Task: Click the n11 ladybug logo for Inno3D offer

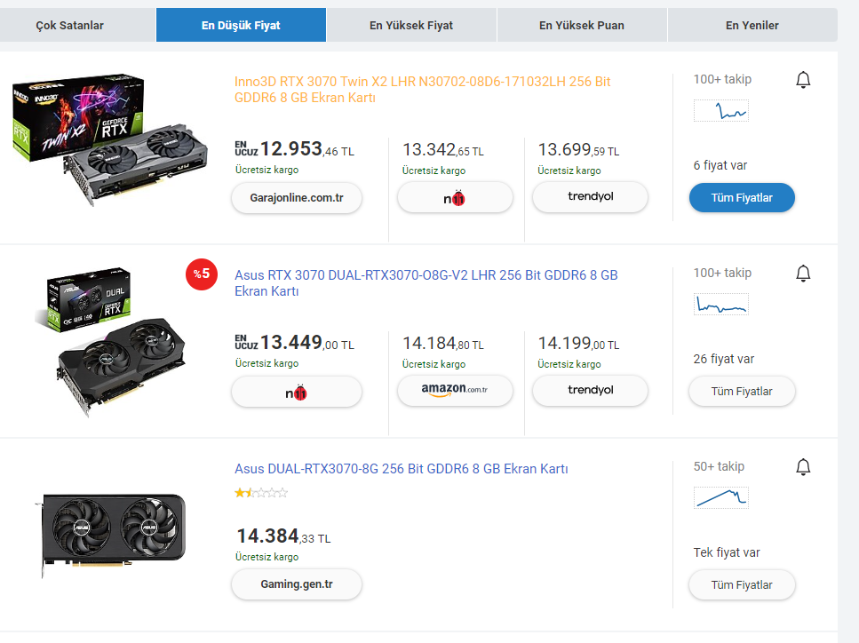Action: (455, 198)
